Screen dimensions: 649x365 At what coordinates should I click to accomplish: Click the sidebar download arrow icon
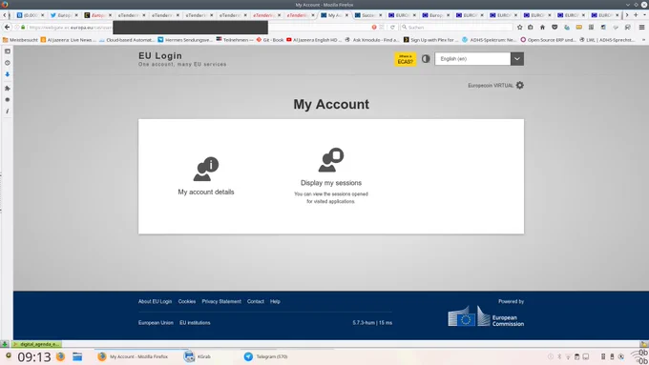7,74
